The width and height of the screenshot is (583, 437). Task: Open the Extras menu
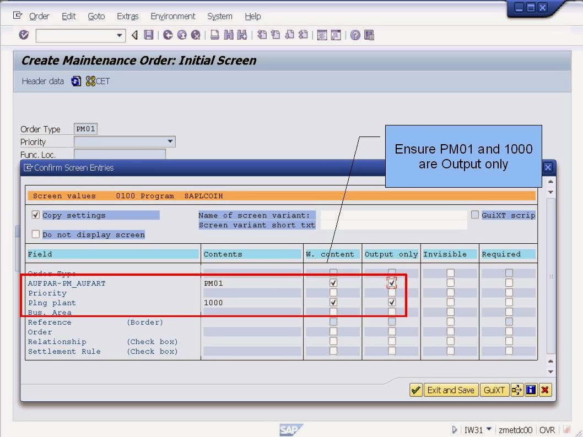(x=127, y=16)
